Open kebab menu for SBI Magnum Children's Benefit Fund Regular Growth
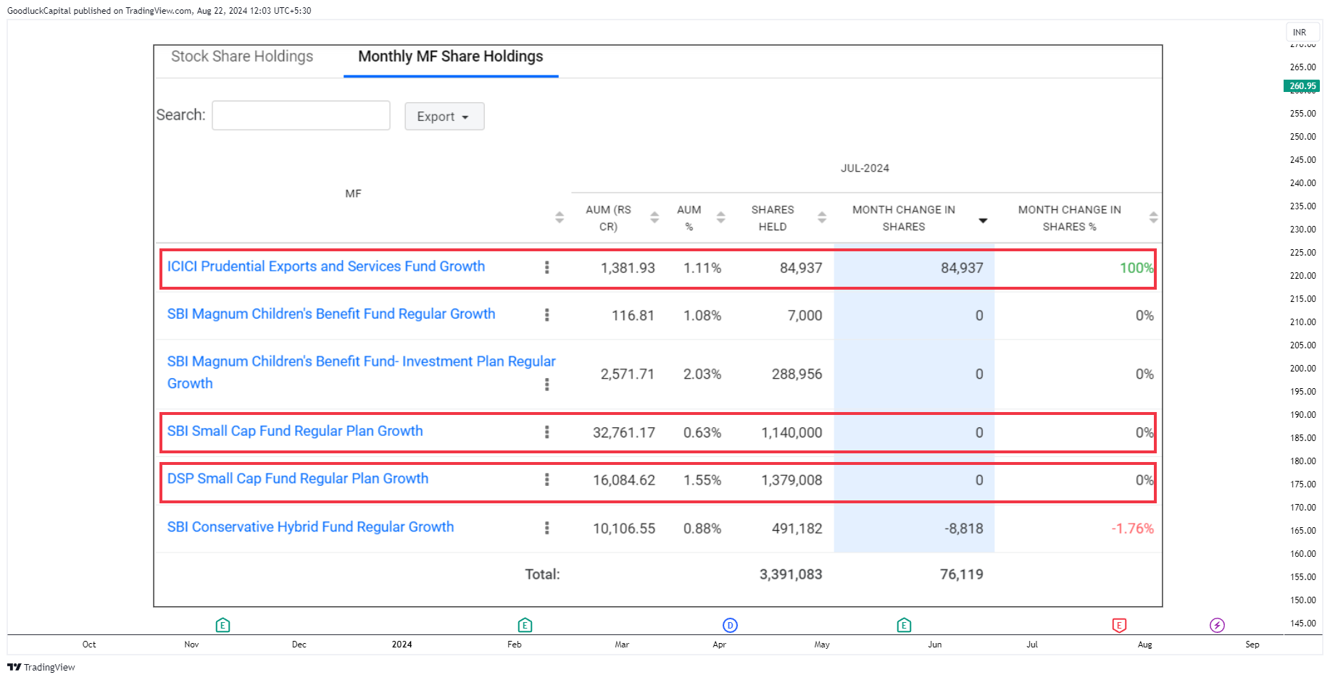Viewport: 1330px width, 680px height. [x=546, y=315]
